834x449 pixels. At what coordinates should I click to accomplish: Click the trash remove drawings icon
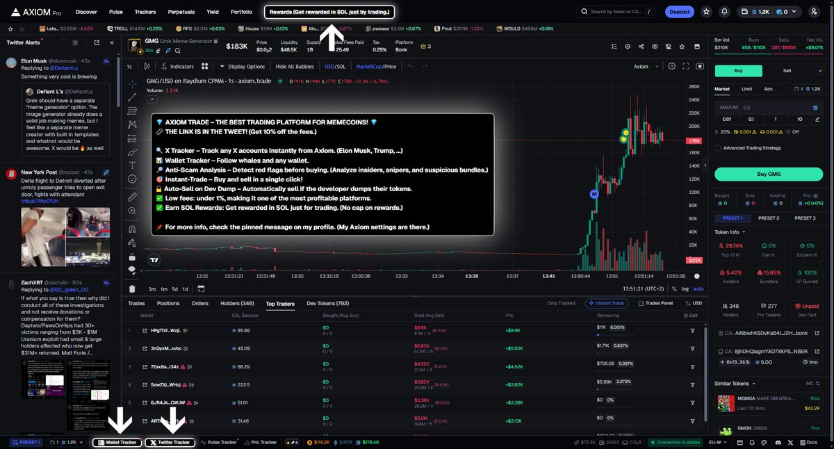[132, 288]
